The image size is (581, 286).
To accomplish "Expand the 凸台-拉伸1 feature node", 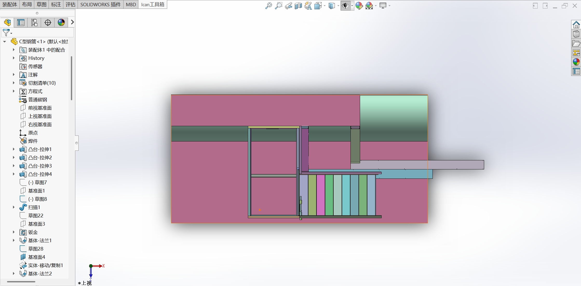I will [x=14, y=149].
